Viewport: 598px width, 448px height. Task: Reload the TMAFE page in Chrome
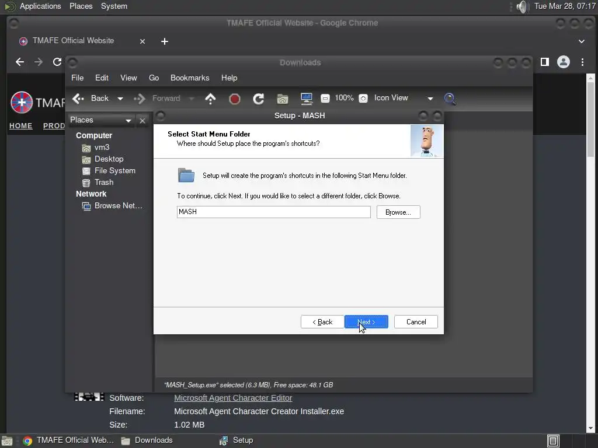[x=57, y=62]
